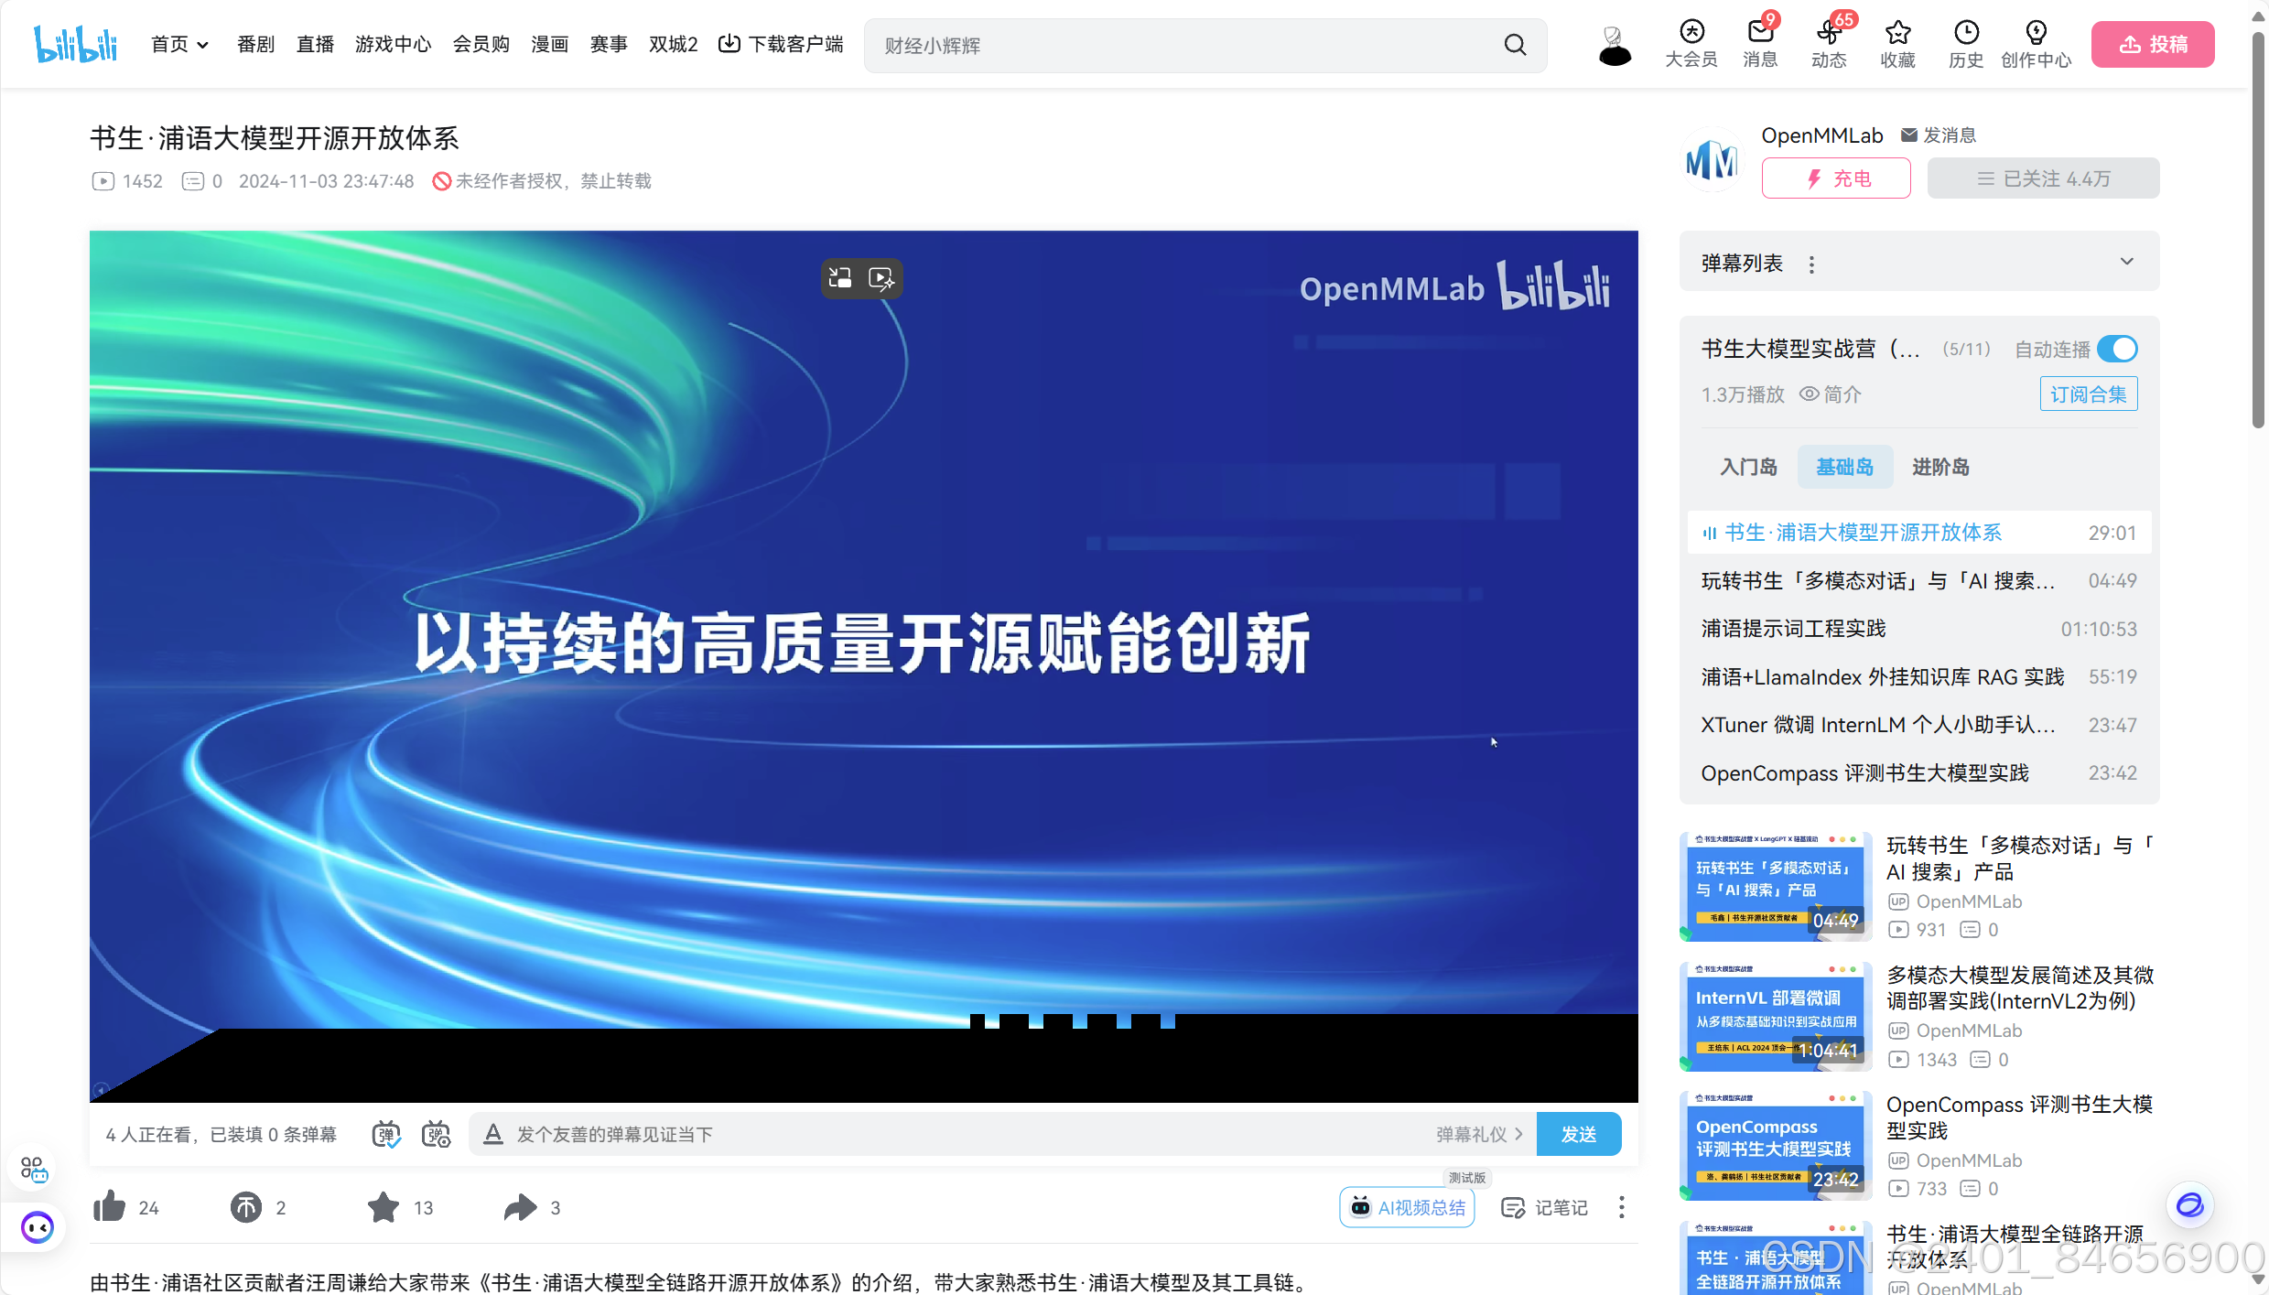The image size is (2269, 1295).
Task: Switch to the 入门岛 tab
Action: (1748, 467)
